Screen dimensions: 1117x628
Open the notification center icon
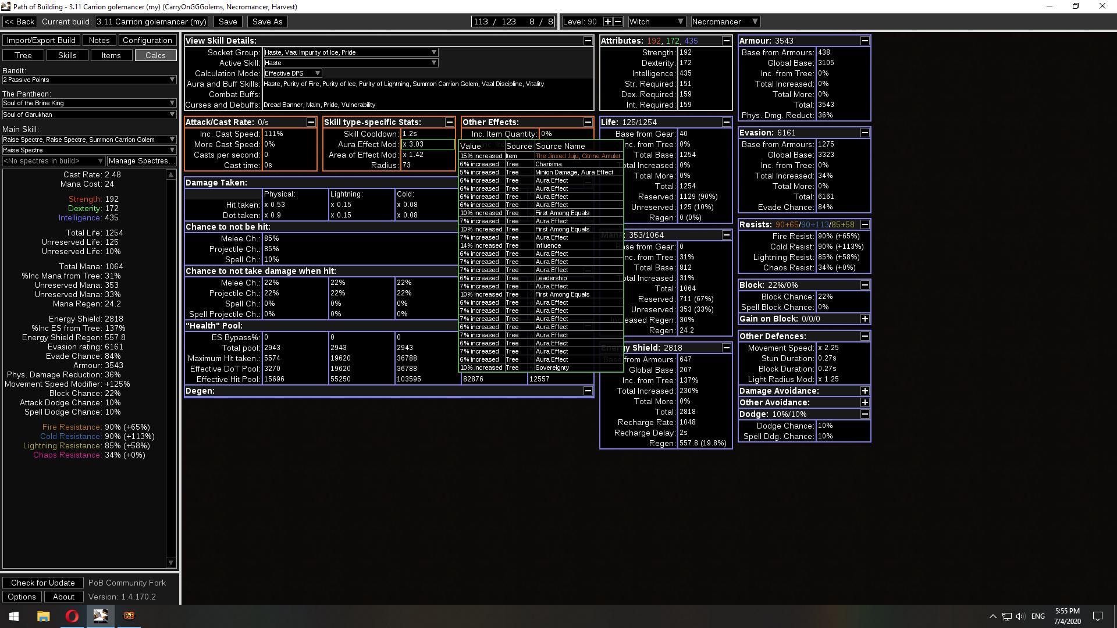pyautogui.click(x=1098, y=616)
